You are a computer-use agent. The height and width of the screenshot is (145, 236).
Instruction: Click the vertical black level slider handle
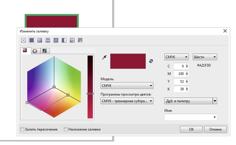click(90, 93)
